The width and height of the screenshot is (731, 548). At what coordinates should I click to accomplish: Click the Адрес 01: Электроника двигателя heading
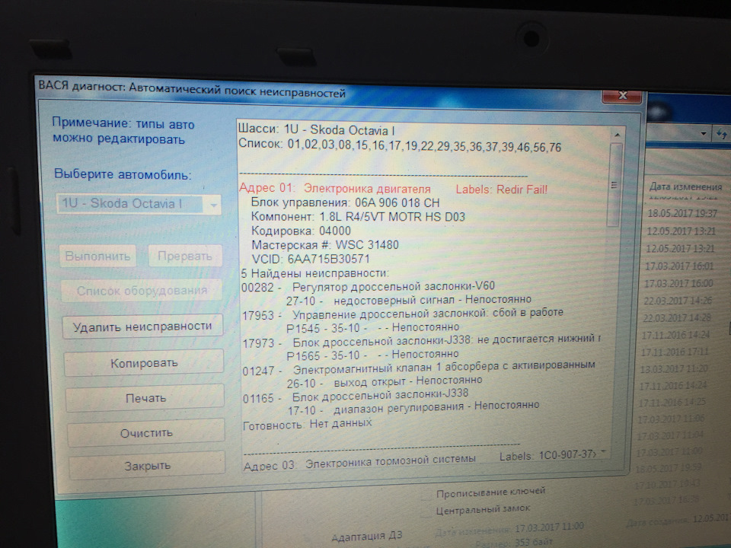point(334,188)
